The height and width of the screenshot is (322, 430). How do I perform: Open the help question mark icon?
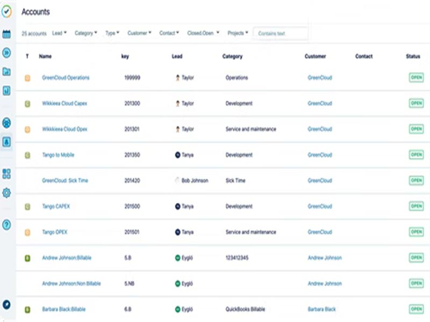pos(6,224)
